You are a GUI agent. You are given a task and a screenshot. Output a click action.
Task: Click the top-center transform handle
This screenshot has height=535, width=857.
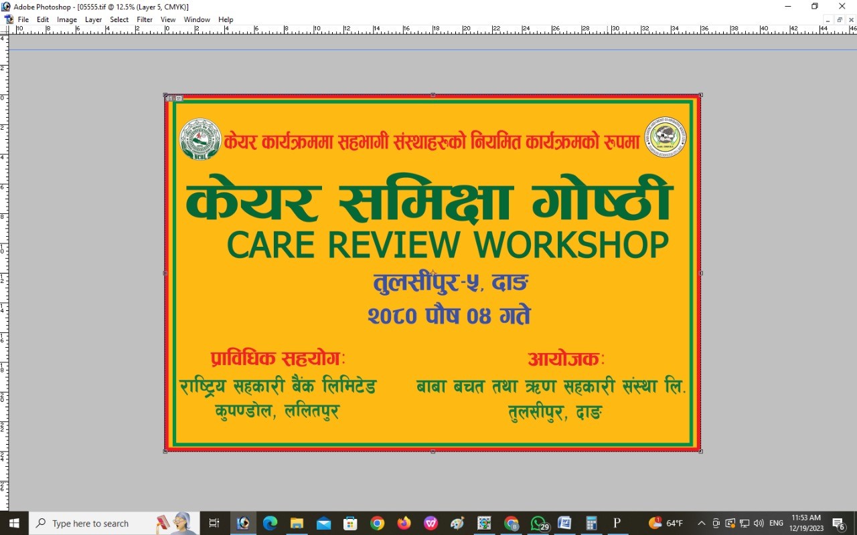[433, 95]
